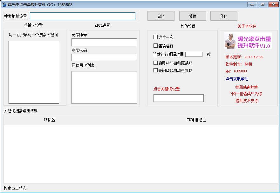Minimize the application window
Image resolution: width=280 pixels, height=193 pixels.
pos(252,4)
